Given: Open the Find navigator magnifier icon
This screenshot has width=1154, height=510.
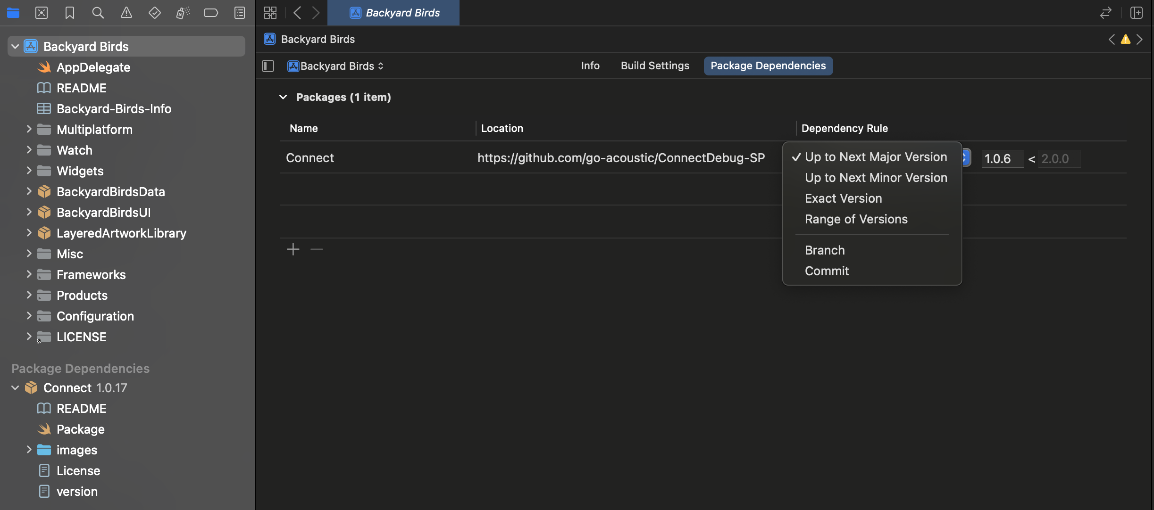Looking at the screenshot, I should coord(98,13).
